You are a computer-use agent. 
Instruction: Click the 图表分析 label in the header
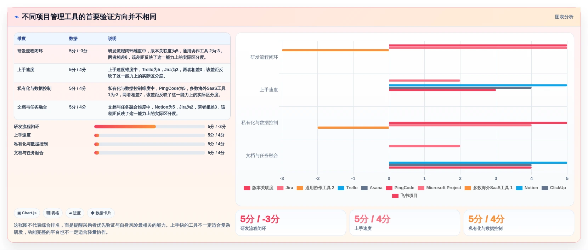(564, 17)
